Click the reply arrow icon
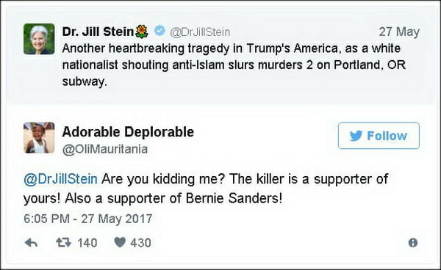The width and height of the screenshot is (441, 270). point(31,243)
